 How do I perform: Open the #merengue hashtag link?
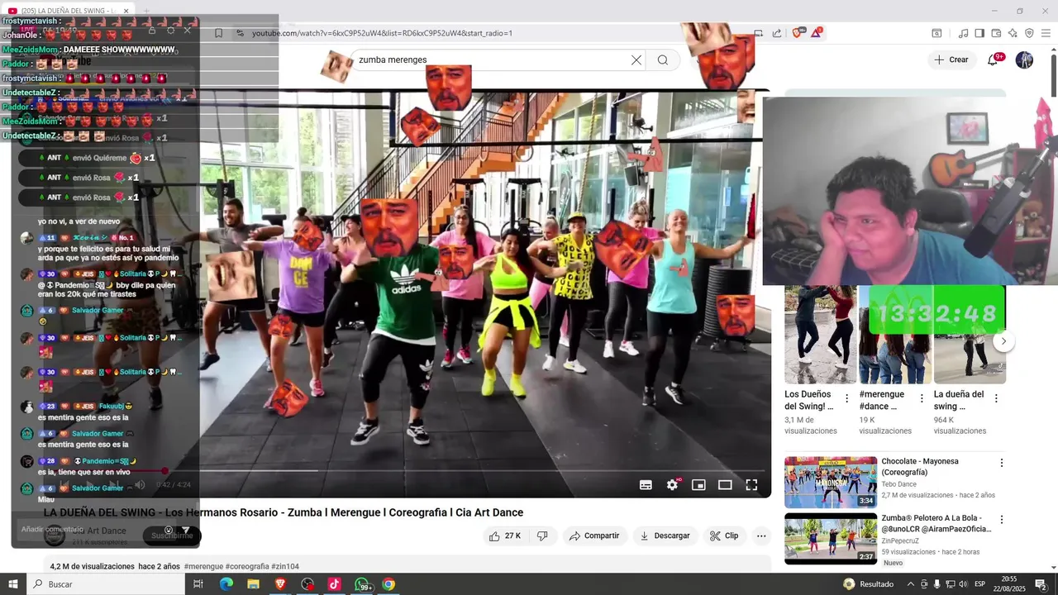click(x=203, y=567)
